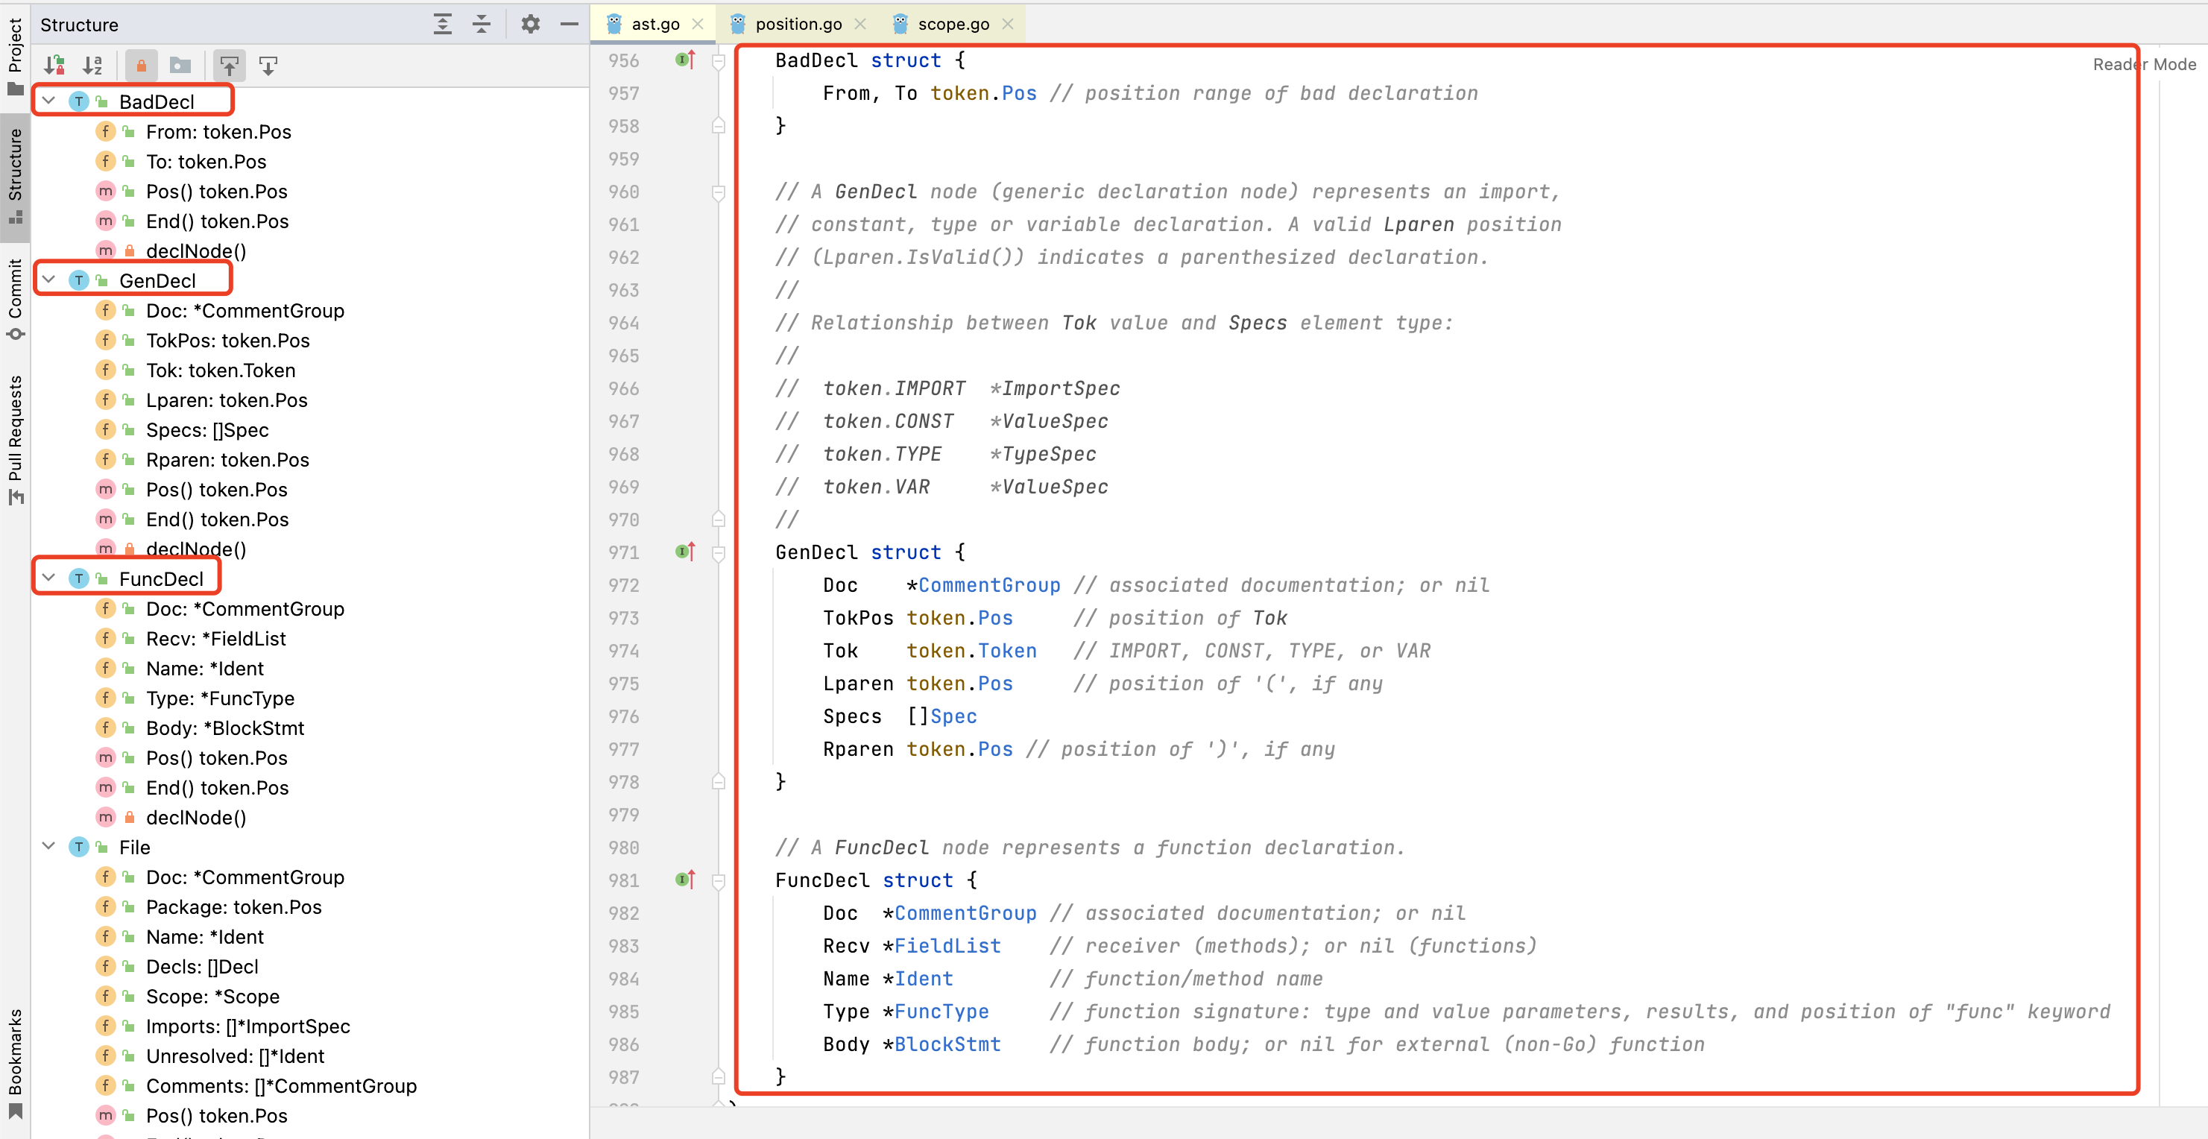Select File type in Structure tree

point(135,847)
